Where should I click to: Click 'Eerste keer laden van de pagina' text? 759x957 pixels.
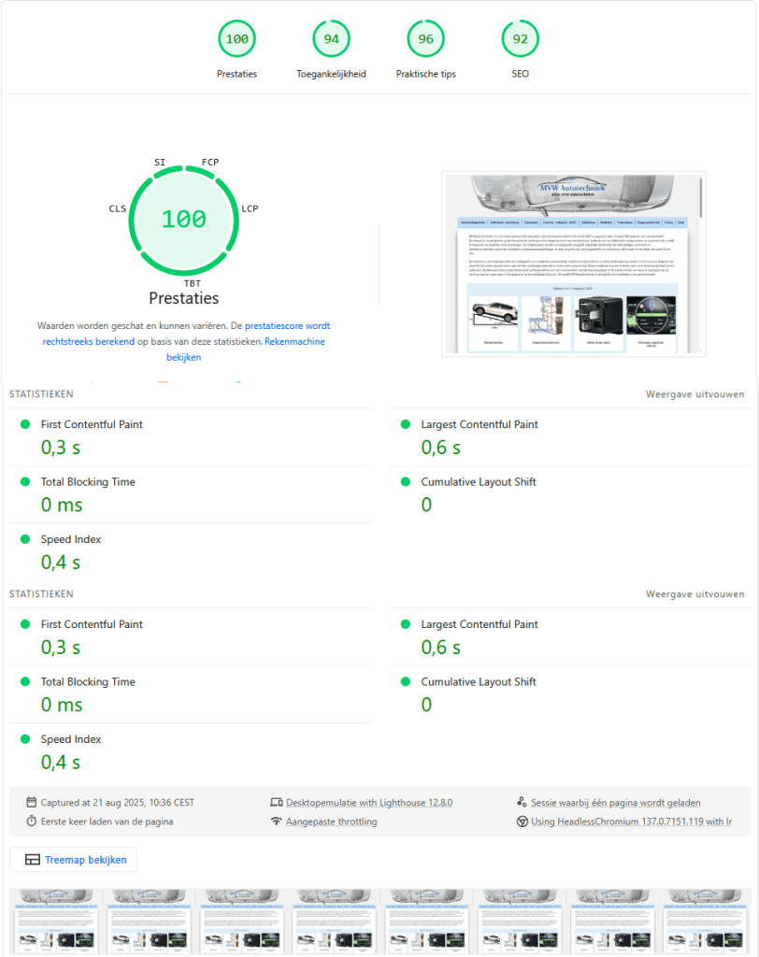pos(107,821)
